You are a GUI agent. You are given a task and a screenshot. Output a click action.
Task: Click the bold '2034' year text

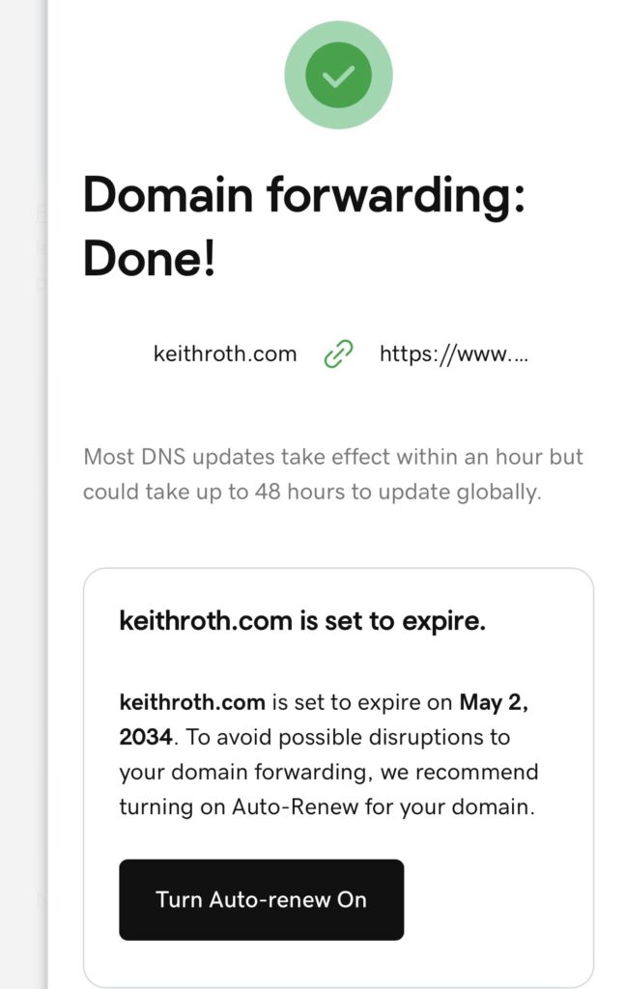[146, 737]
